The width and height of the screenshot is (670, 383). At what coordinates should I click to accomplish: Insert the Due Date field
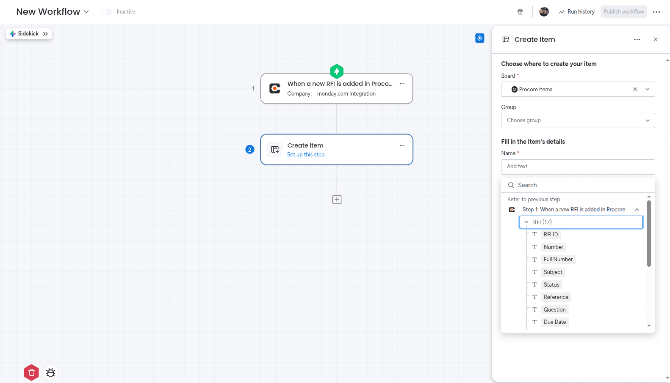555,322
